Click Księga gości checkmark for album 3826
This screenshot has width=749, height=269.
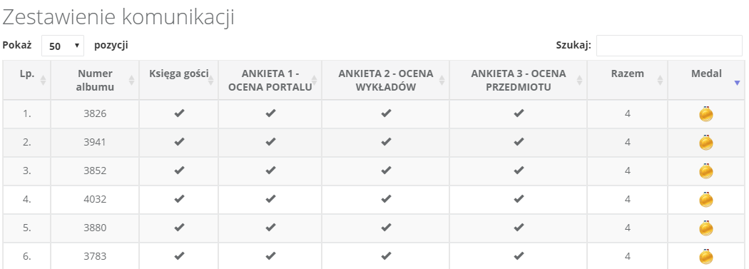coord(179,113)
